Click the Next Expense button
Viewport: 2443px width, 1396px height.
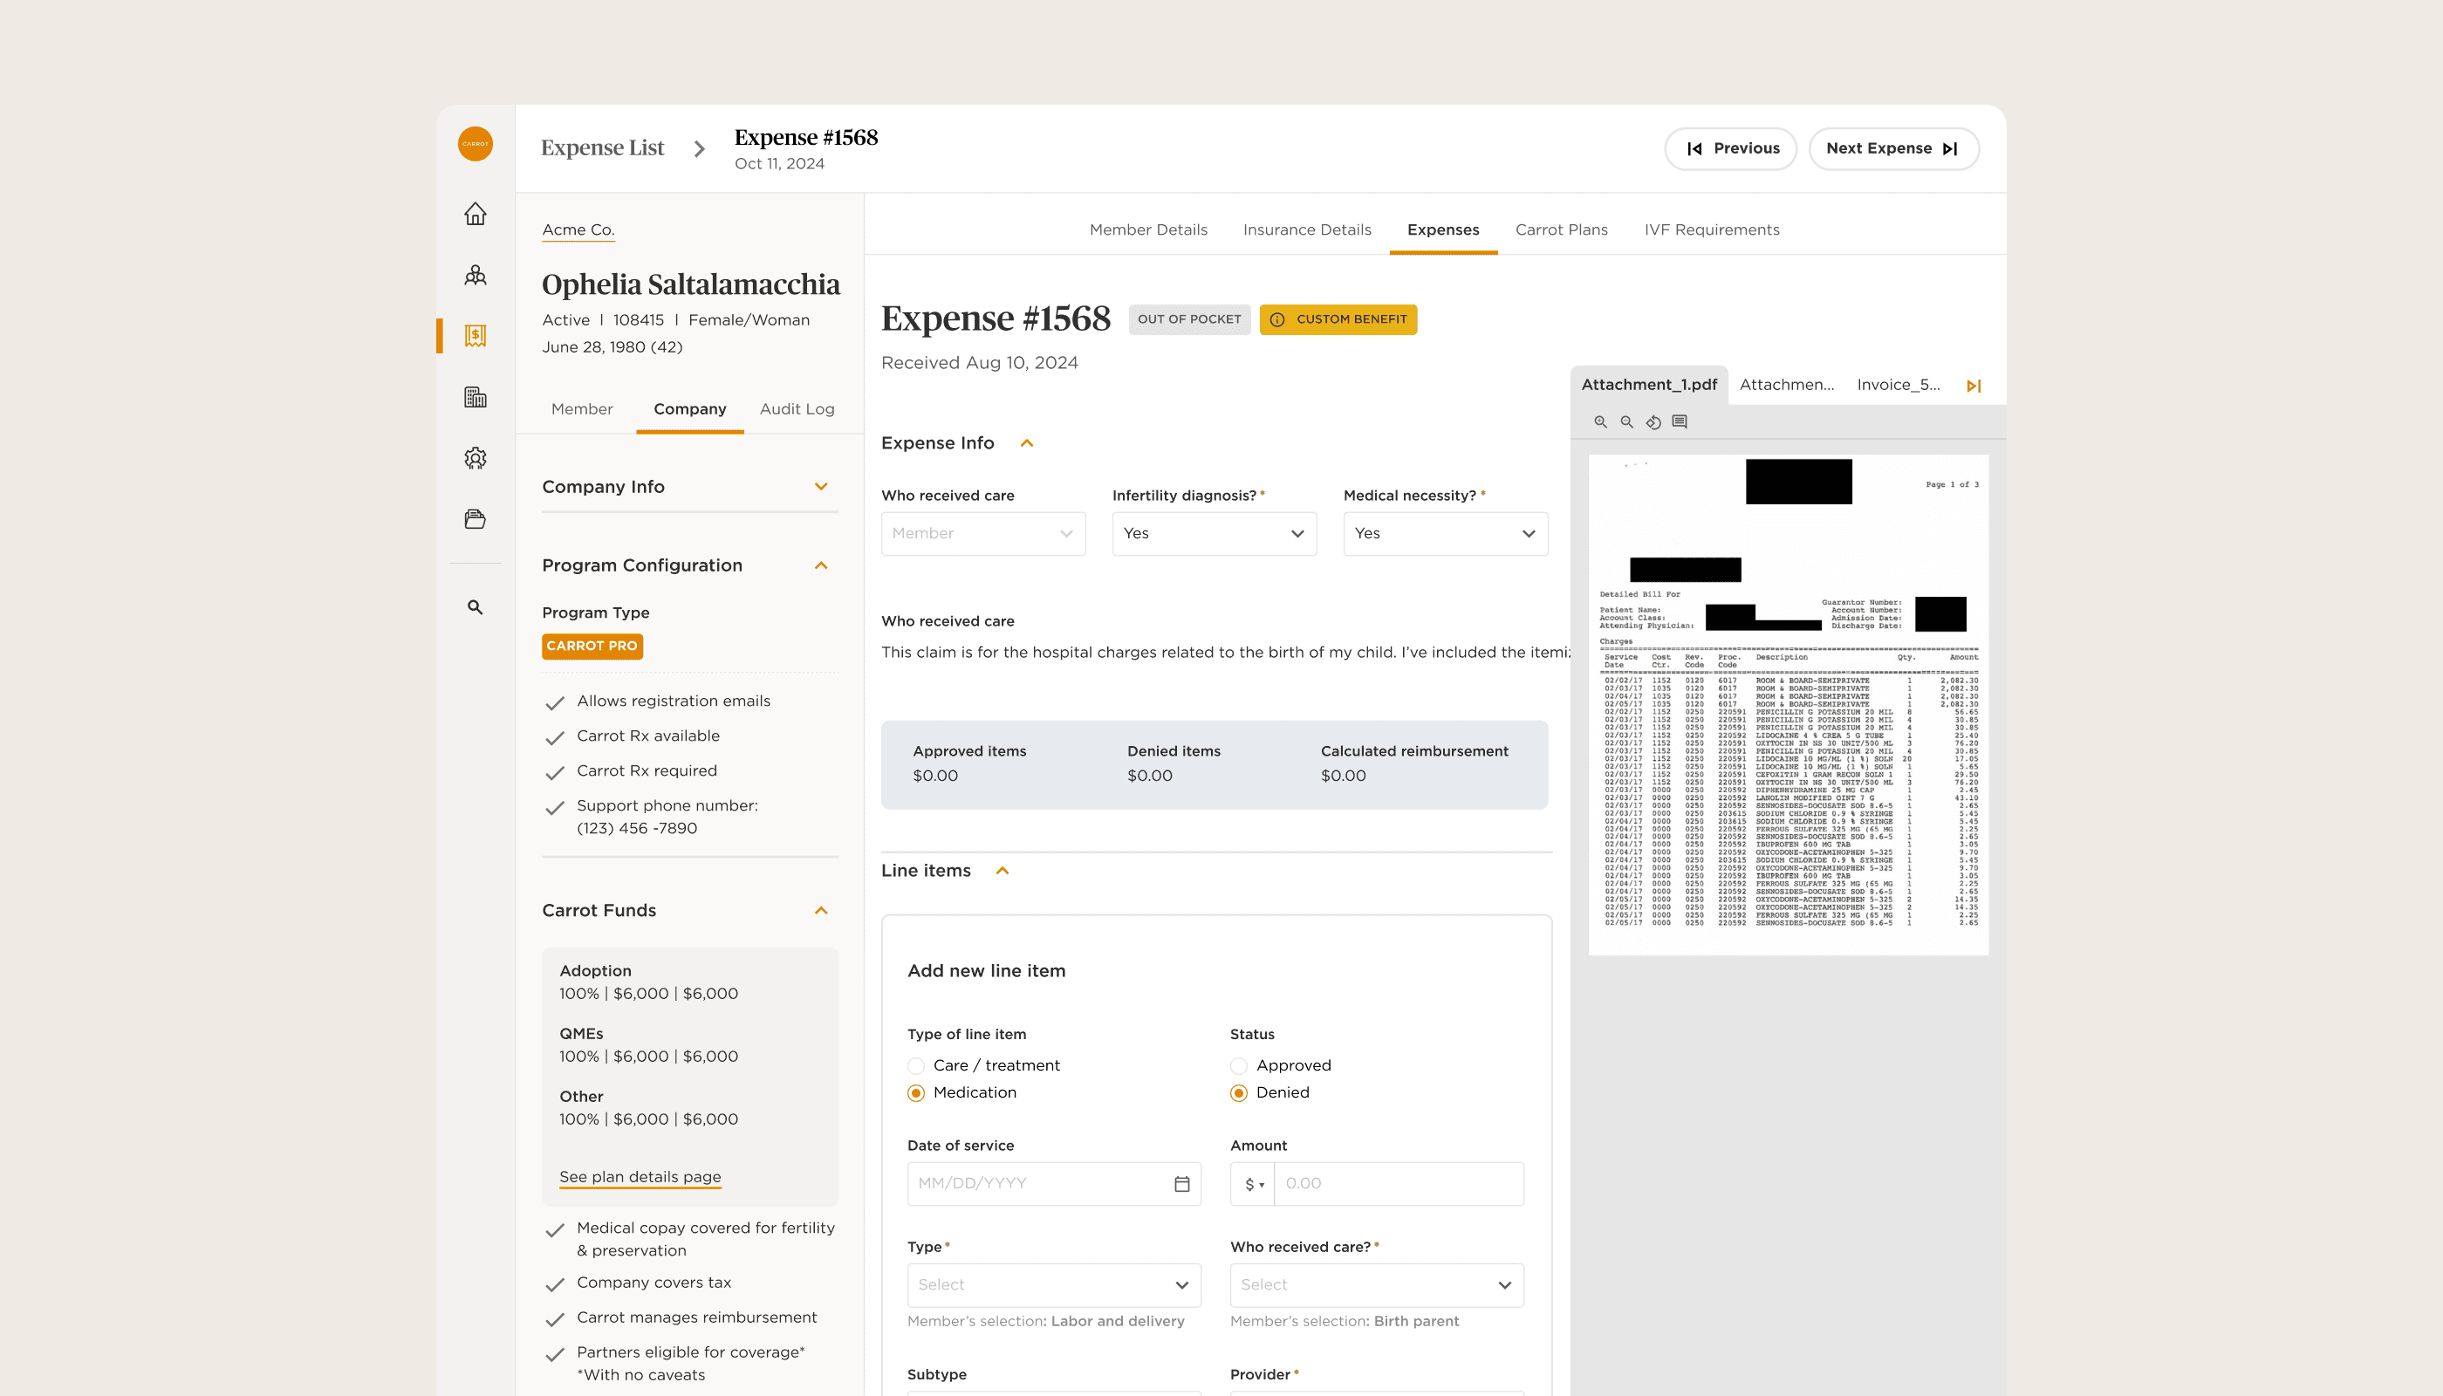[x=1892, y=148]
